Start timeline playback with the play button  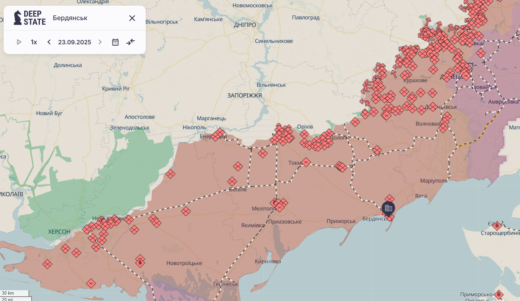click(x=19, y=42)
